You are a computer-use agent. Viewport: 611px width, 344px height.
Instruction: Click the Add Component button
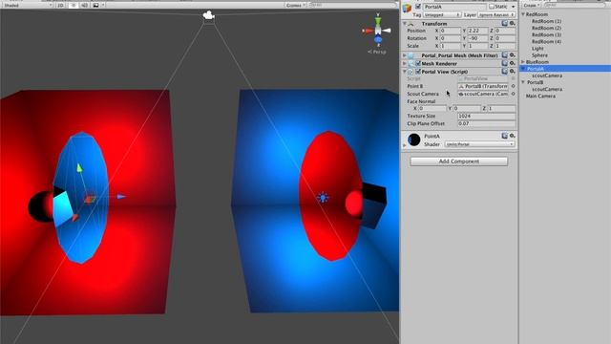coord(459,161)
